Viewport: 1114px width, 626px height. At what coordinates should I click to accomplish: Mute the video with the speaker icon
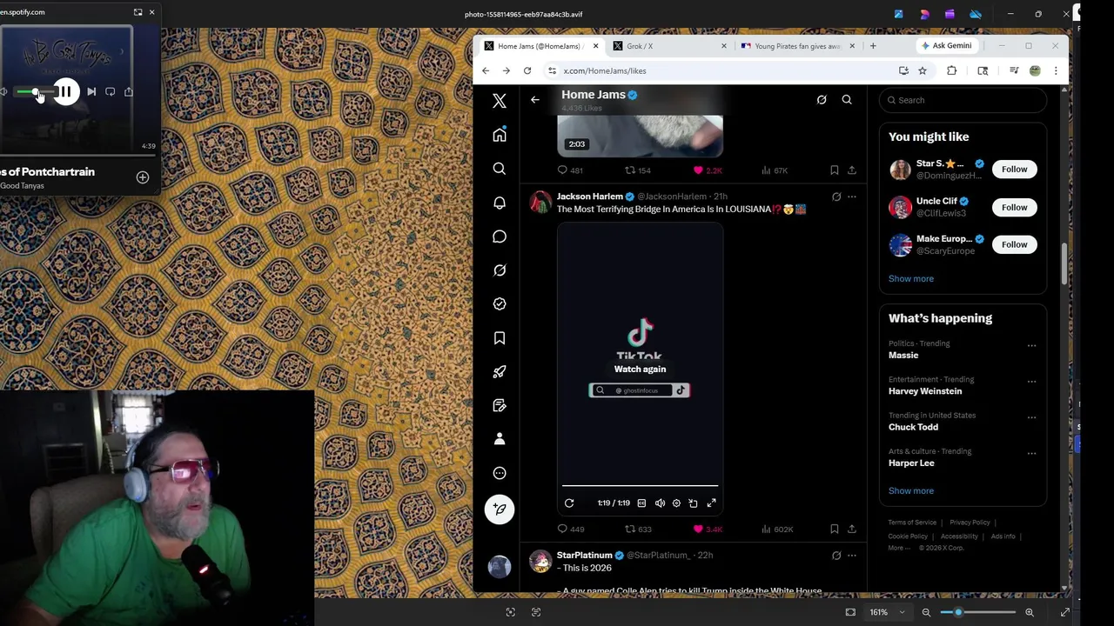(x=660, y=503)
